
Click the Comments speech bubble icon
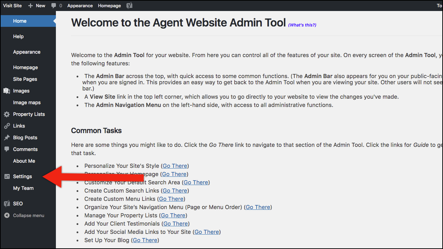click(x=6, y=149)
